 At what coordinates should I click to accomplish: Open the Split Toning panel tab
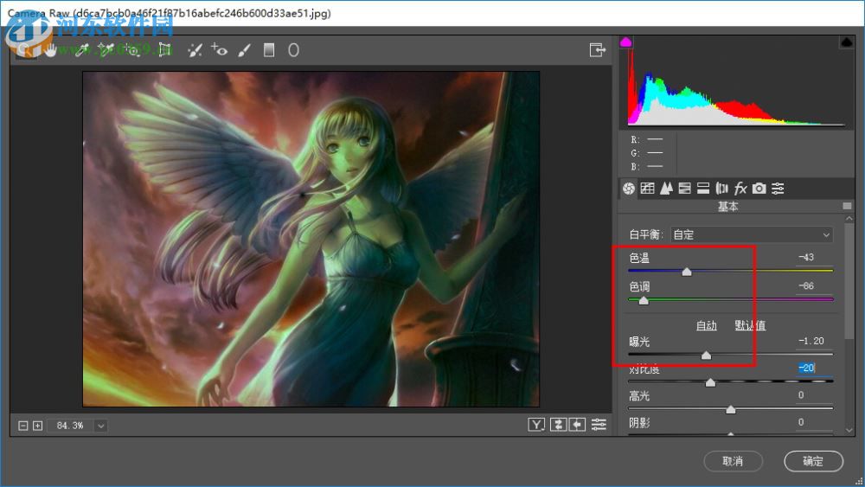[x=702, y=189]
